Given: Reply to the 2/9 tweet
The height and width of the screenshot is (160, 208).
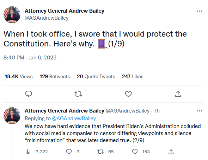Looking at the screenshot, I should click(72, 152).
